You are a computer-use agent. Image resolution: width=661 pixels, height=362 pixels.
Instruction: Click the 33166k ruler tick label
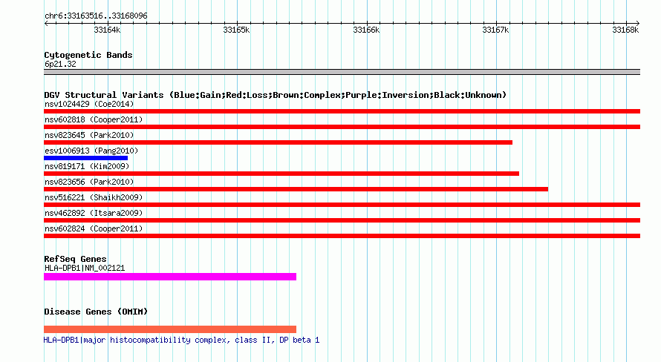[x=366, y=30]
